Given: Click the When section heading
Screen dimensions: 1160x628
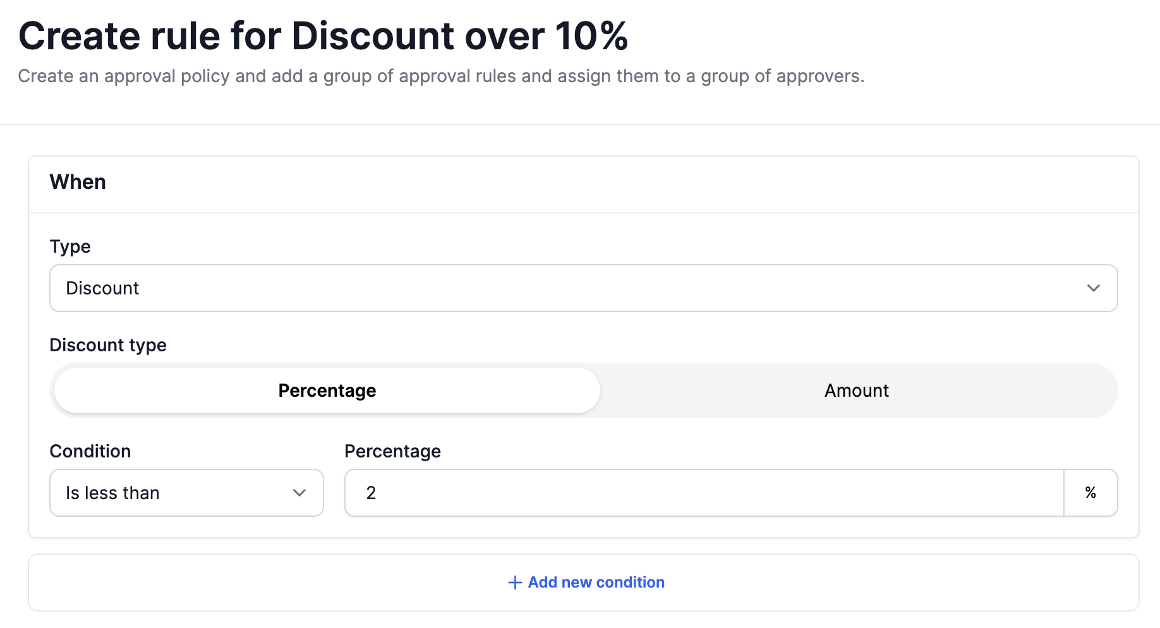Looking at the screenshot, I should pyautogui.click(x=78, y=182).
